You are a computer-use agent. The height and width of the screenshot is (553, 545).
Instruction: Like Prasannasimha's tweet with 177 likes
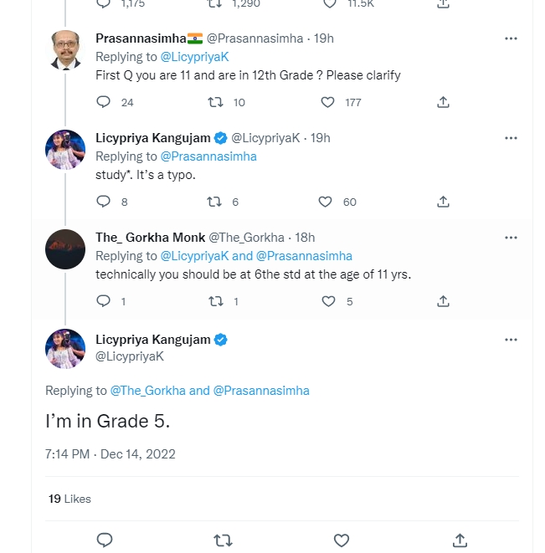point(327,102)
